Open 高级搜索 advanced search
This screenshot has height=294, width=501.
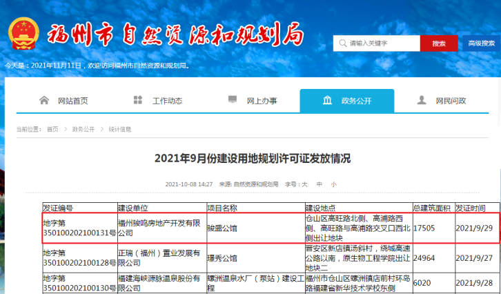(482, 43)
